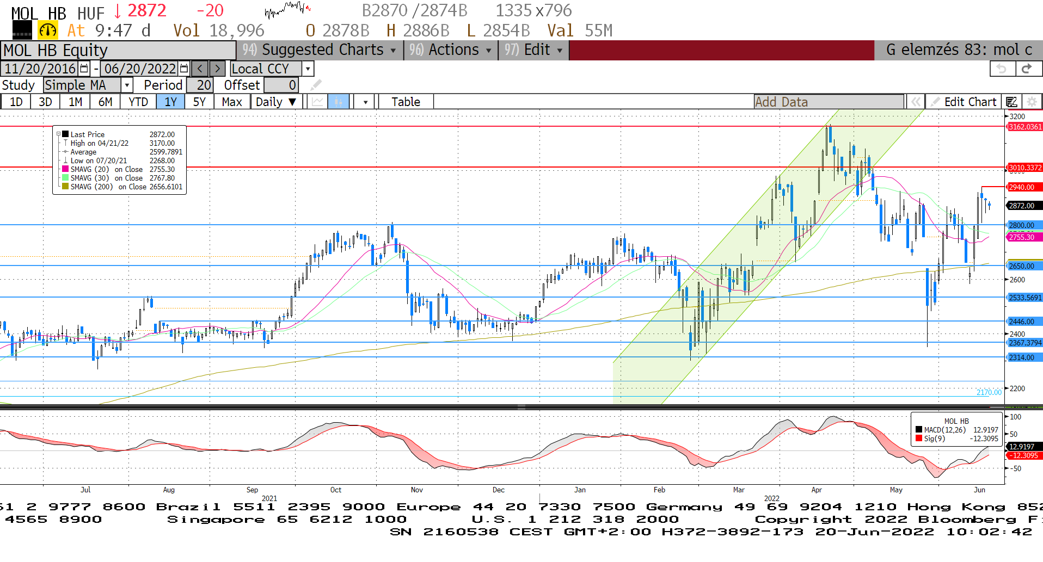Click the Period value field
Screen dimensions: 1043x562
tap(200, 85)
